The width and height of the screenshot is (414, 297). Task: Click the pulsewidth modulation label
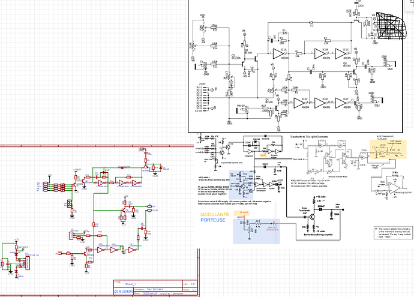tap(261, 190)
